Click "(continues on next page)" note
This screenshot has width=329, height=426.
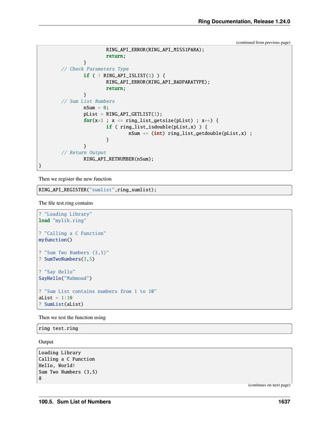(269, 385)
